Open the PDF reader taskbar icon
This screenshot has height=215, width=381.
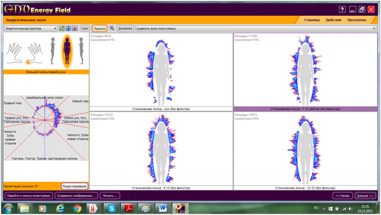pos(129,209)
